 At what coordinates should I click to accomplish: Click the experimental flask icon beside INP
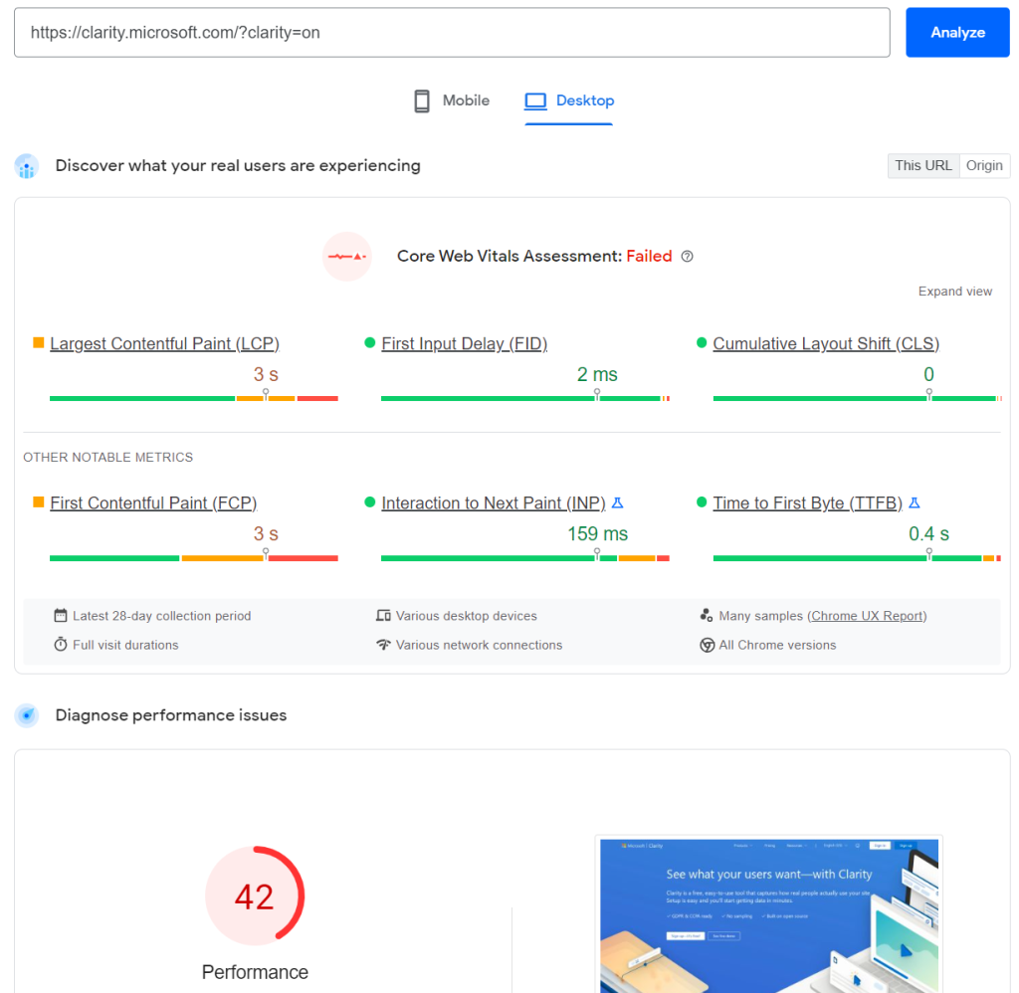(x=617, y=502)
